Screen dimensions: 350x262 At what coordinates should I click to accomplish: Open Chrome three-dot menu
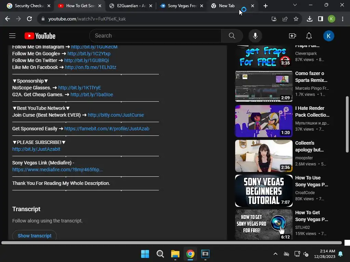(342, 19)
